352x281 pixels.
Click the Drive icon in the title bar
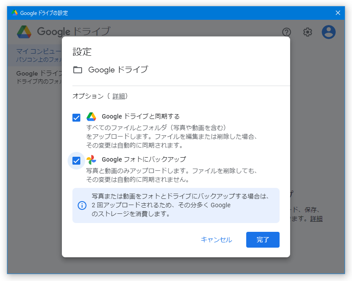point(14,13)
